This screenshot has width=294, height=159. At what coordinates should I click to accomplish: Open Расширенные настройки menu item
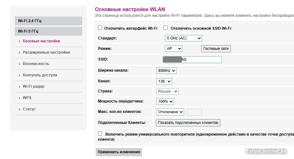tap(46, 52)
